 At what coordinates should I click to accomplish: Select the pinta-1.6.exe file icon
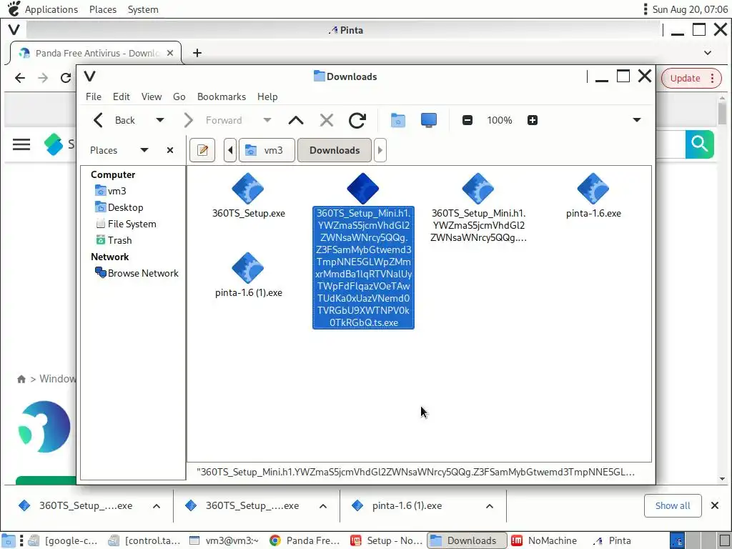click(593, 189)
